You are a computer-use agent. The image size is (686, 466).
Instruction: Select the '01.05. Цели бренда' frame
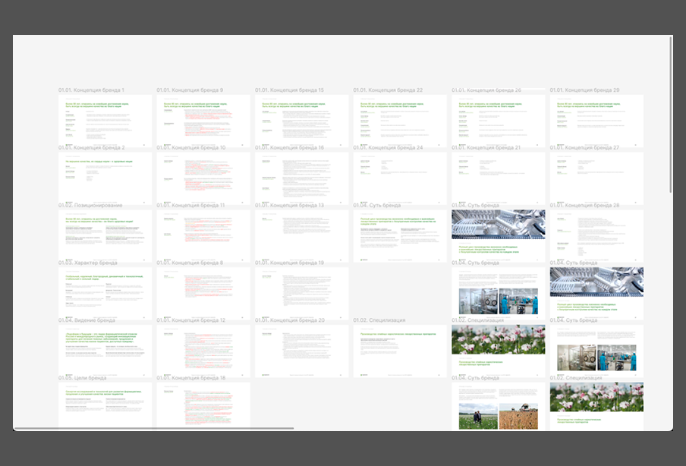click(105, 405)
